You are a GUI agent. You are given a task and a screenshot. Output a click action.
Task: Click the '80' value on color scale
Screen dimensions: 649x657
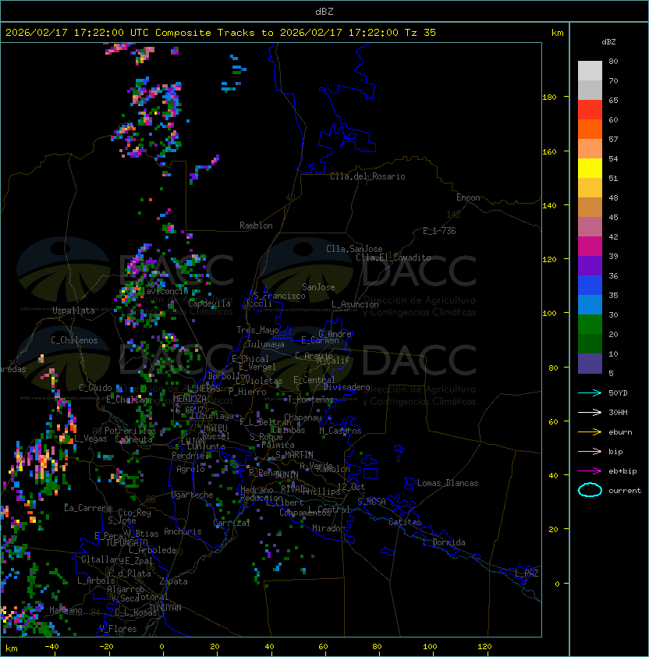(613, 61)
